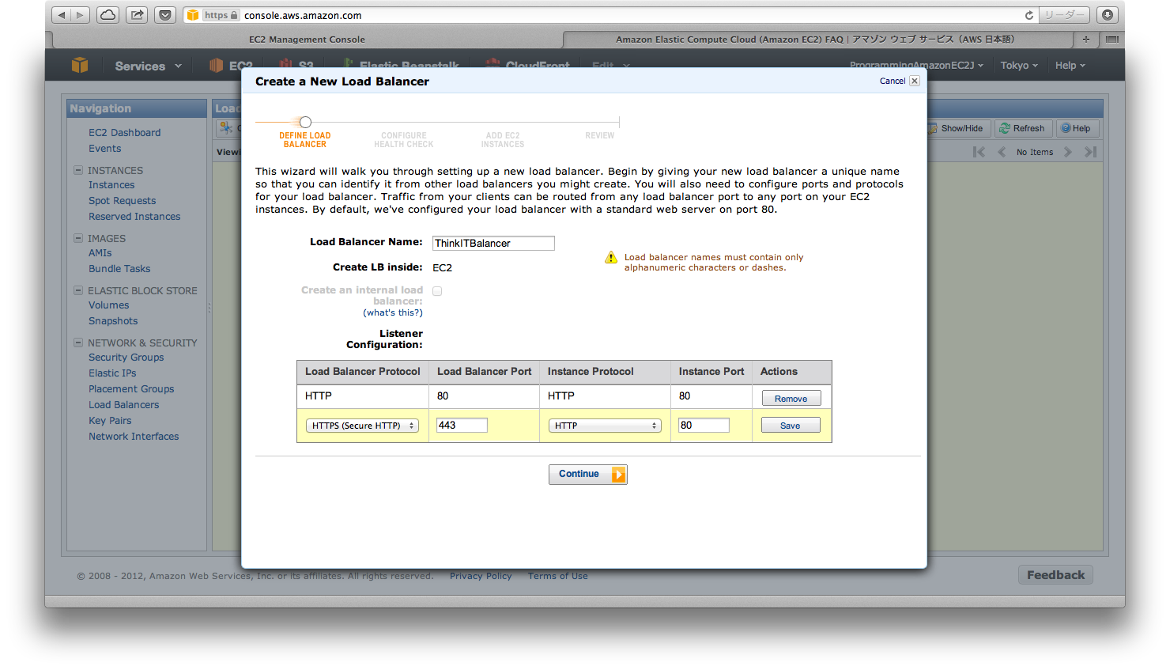Open Bundle Tasks in navigation
Image resolution: width=1170 pixels, height=670 pixels.
point(119,269)
